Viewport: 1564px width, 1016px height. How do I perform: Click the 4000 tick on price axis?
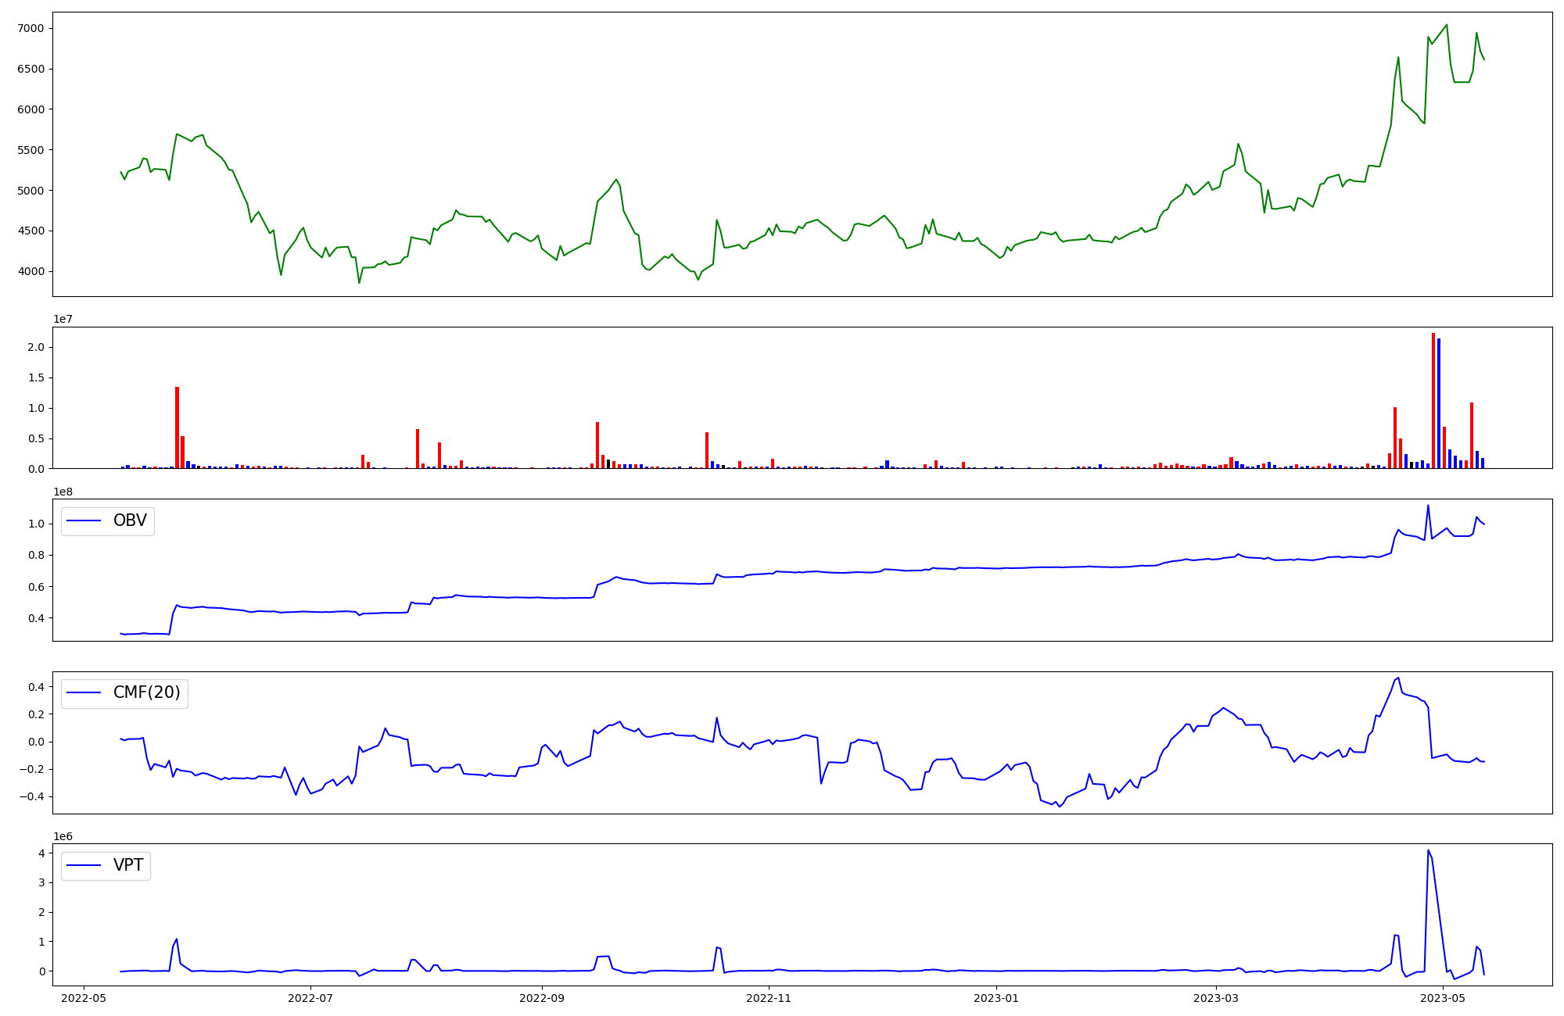click(31, 272)
